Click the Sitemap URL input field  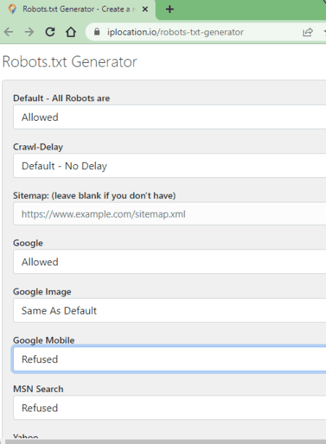(x=170, y=214)
